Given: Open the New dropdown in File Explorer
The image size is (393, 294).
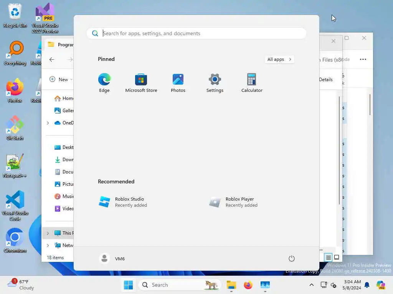Looking at the screenshot, I should 61,79.
